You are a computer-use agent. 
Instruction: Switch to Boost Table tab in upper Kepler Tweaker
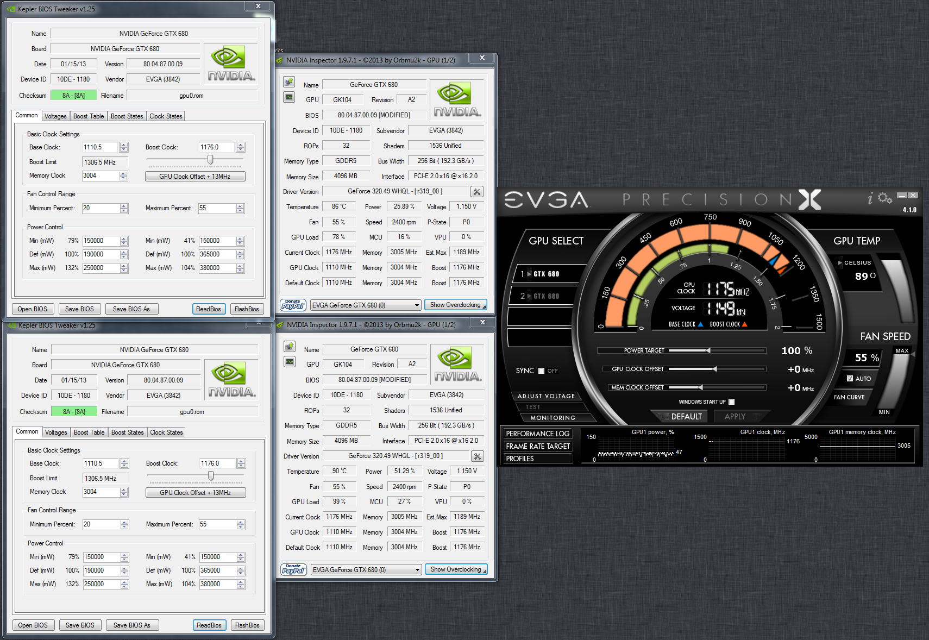(x=89, y=116)
